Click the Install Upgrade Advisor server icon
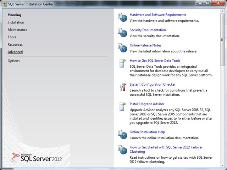This screenshot has width=227, height=170. click(123, 107)
